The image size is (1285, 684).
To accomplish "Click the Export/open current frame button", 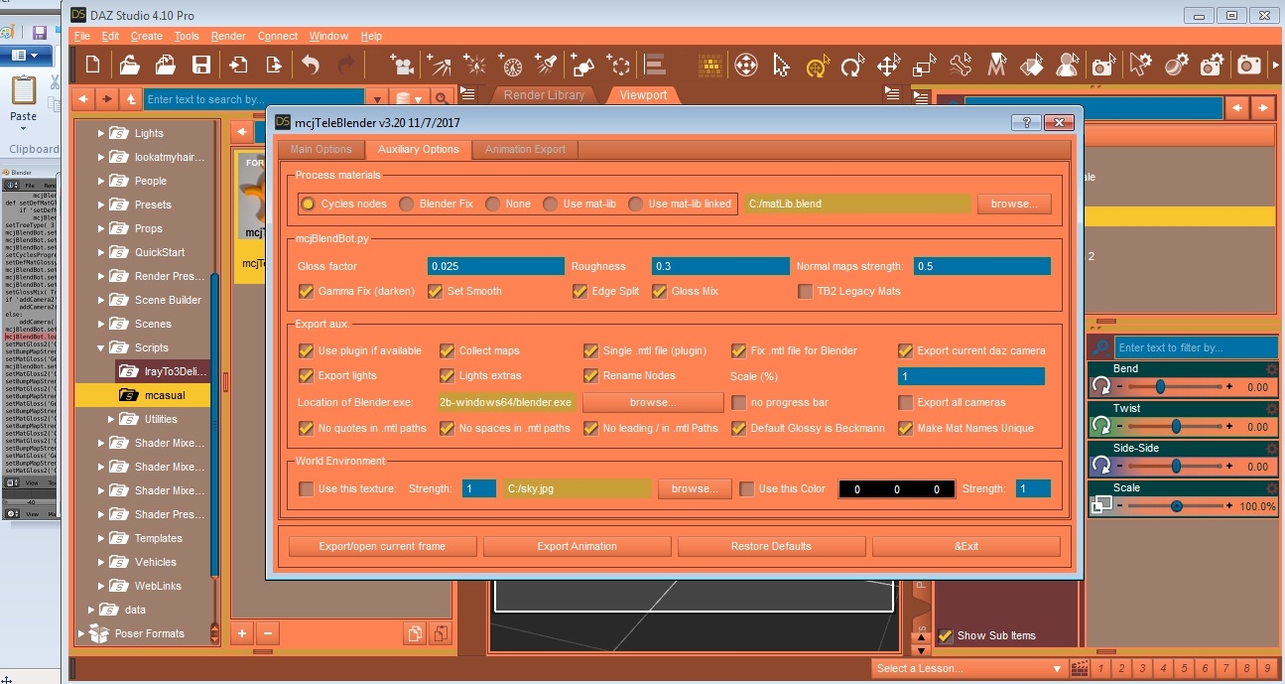I will (x=382, y=546).
